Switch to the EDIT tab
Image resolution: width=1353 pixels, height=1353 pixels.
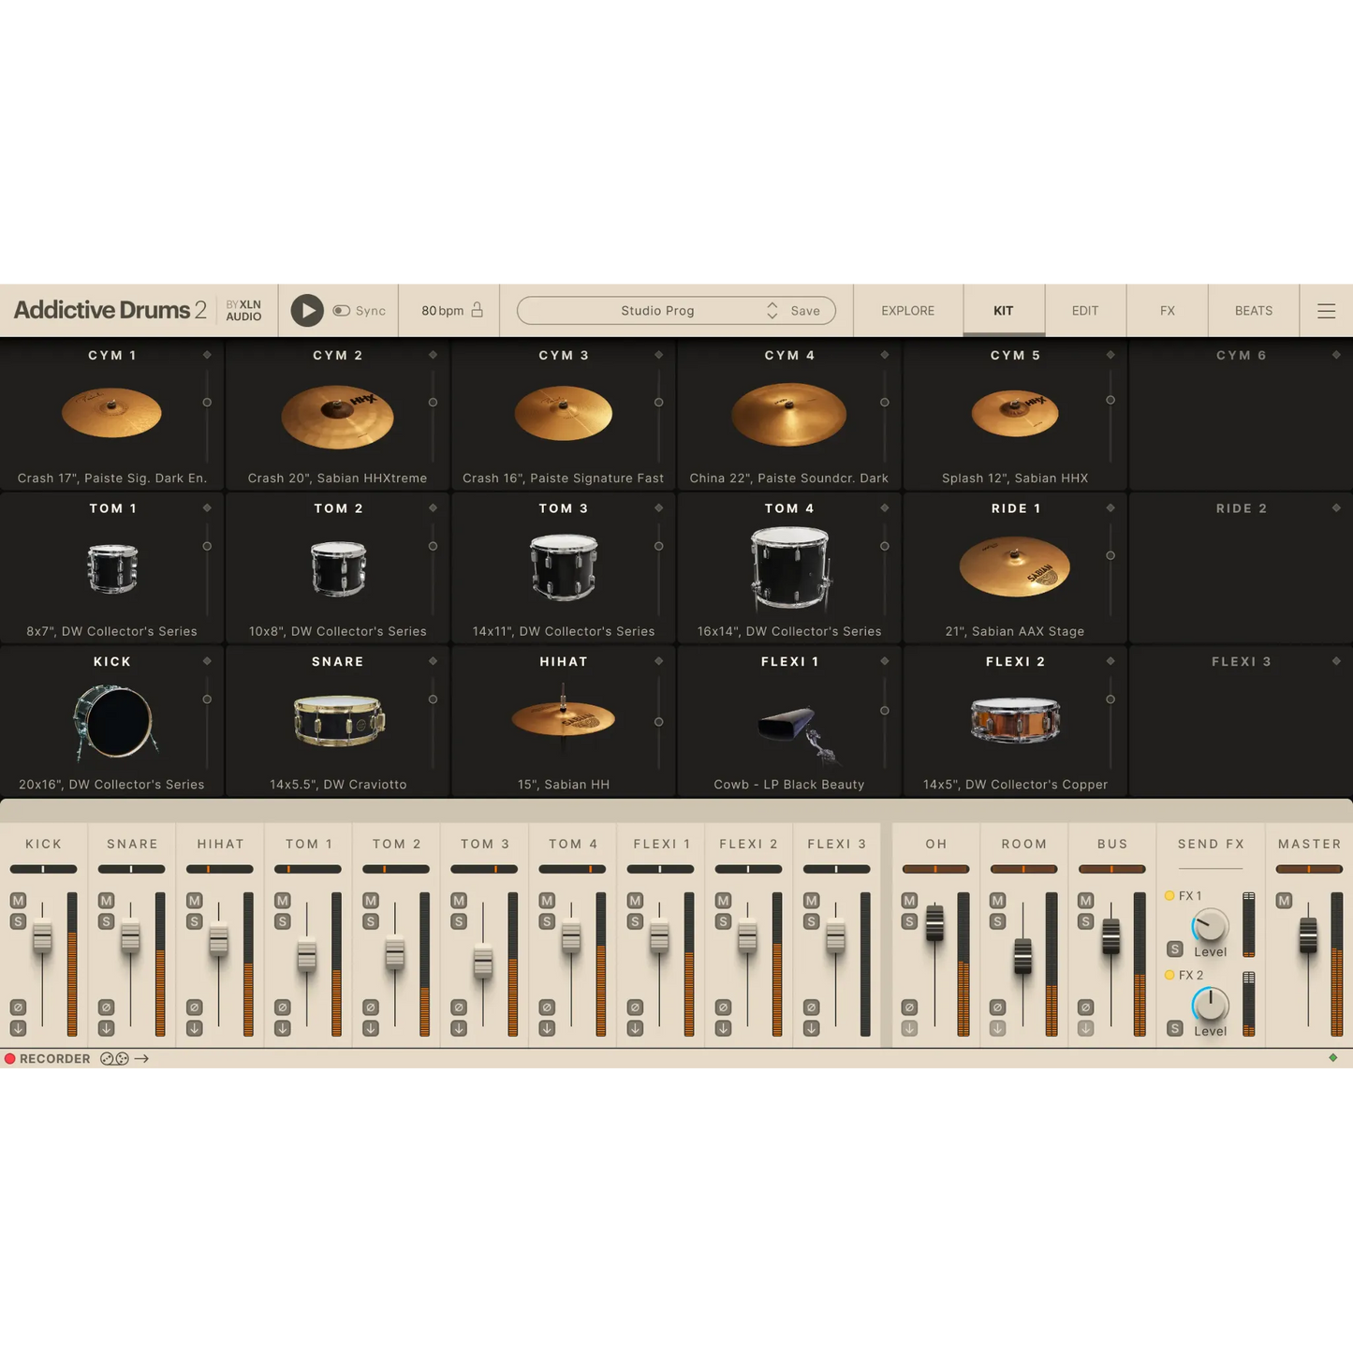coord(1084,310)
